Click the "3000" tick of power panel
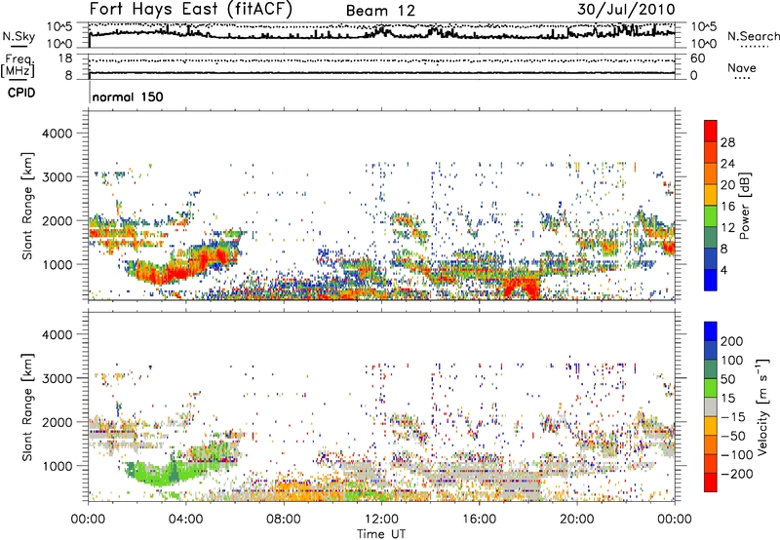 [x=57, y=177]
